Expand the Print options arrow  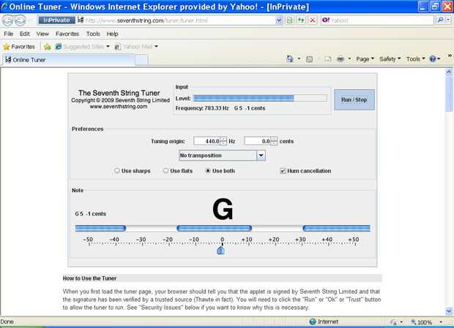coord(349,59)
